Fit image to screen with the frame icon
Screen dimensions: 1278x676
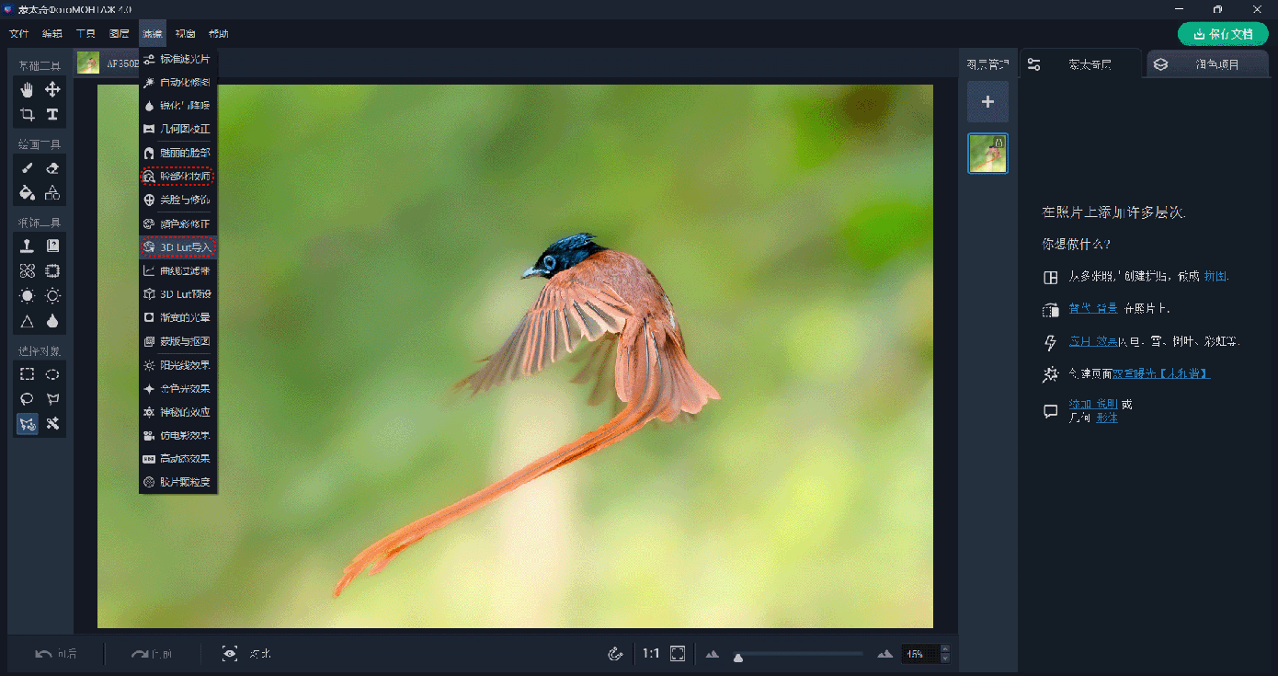click(x=678, y=654)
